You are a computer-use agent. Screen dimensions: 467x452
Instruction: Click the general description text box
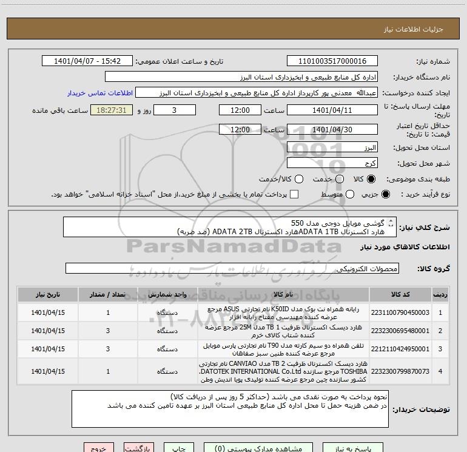tap(230, 228)
